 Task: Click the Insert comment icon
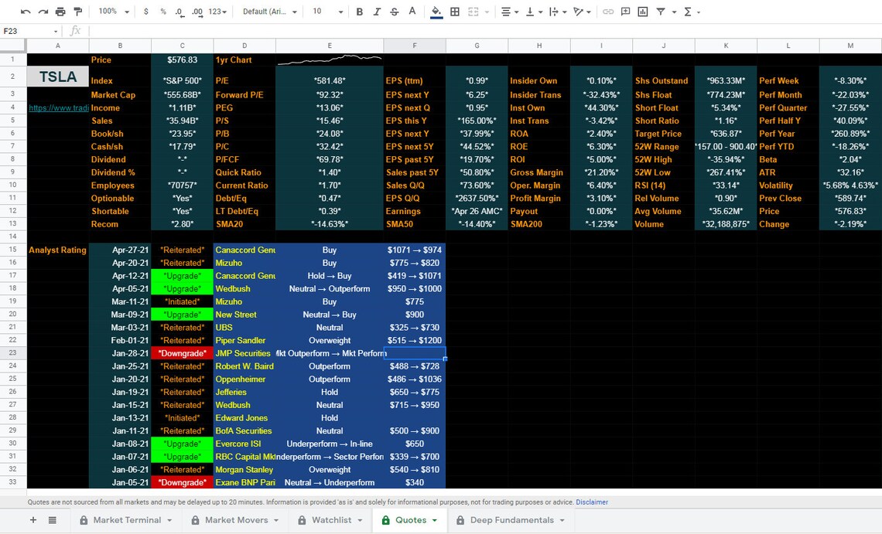pyautogui.click(x=625, y=12)
